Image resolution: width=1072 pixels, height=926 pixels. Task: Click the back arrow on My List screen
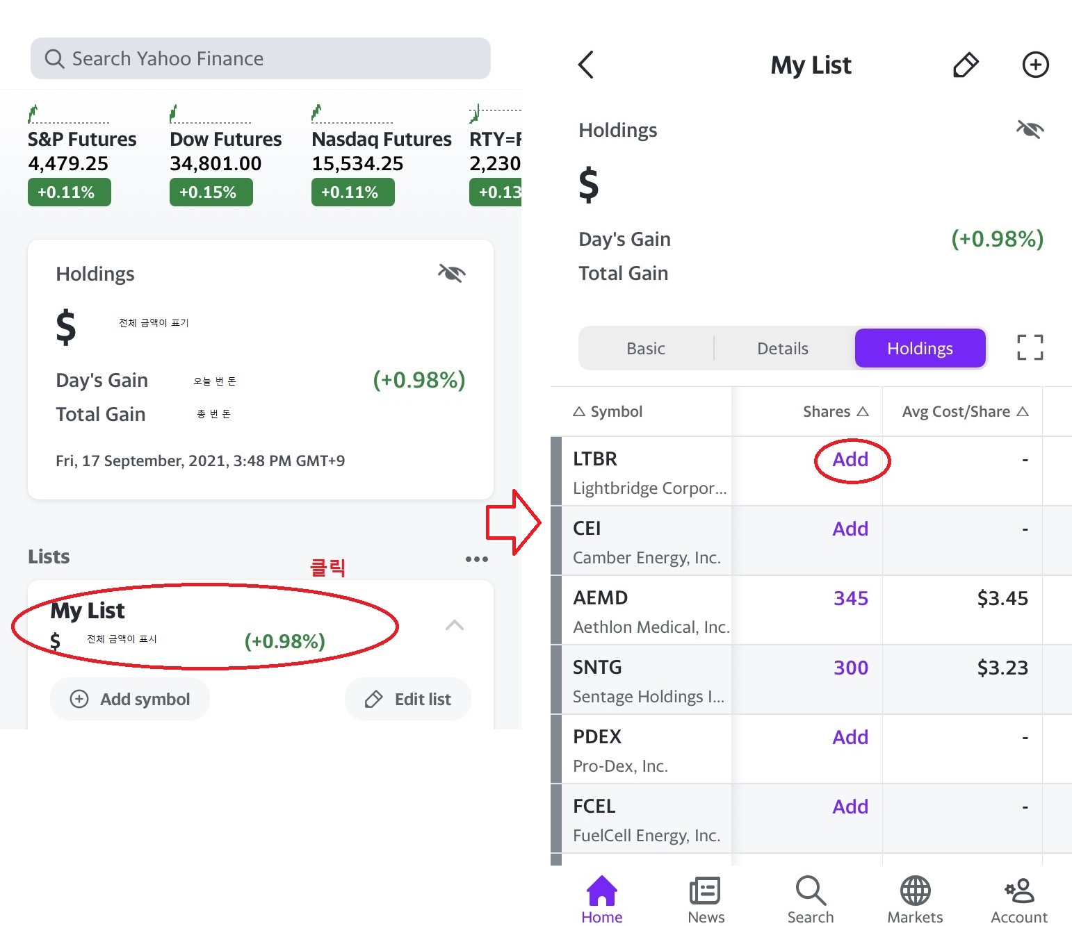pos(586,65)
